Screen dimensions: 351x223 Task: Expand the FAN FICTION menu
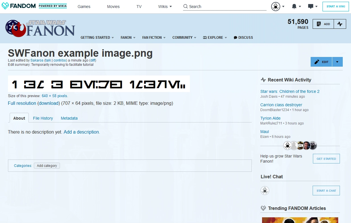coord(154,37)
